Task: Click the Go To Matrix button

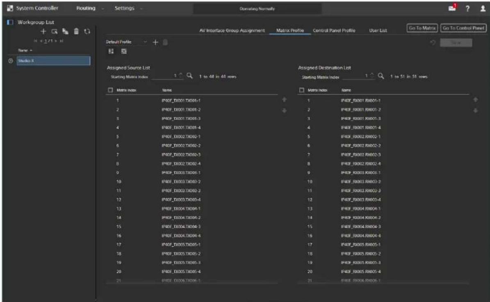Action: tap(422, 28)
